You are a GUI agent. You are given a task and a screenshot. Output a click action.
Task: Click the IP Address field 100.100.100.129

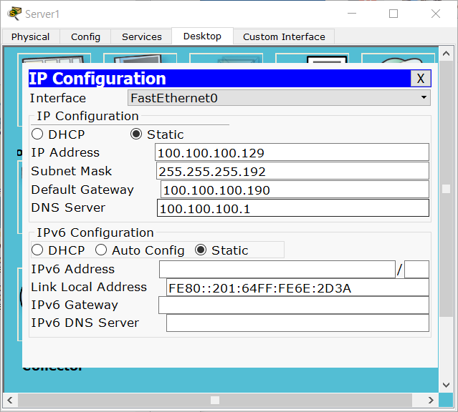(x=292, y=152)
